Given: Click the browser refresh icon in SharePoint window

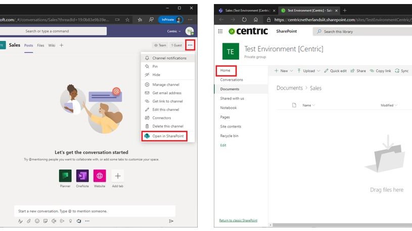Looking at the screenshot, I should [x=244, y=20].
